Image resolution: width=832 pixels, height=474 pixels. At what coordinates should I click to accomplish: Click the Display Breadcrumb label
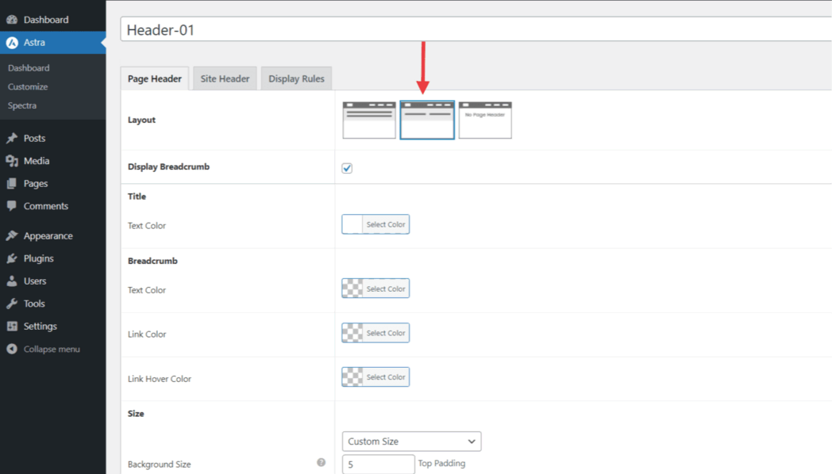[169, 166]
